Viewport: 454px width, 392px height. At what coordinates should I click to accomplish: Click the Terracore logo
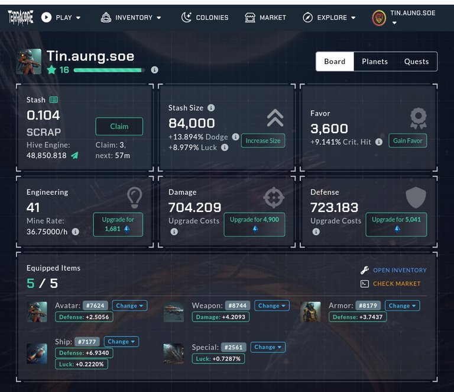(x=21, y=17)
